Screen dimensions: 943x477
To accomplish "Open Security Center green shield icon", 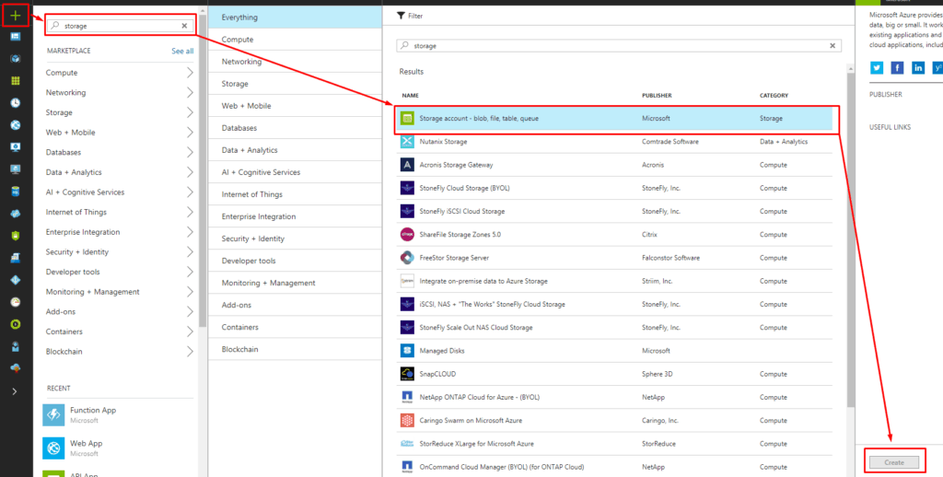I will [16, 236].
